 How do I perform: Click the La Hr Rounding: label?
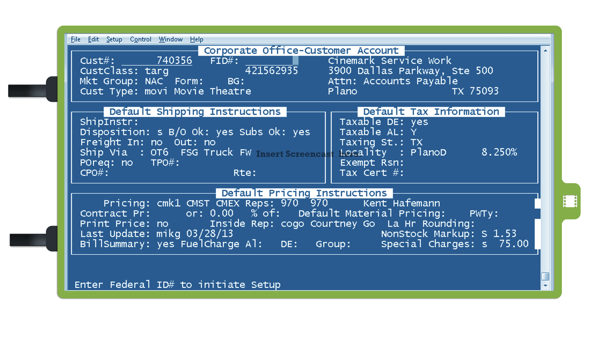431,224
